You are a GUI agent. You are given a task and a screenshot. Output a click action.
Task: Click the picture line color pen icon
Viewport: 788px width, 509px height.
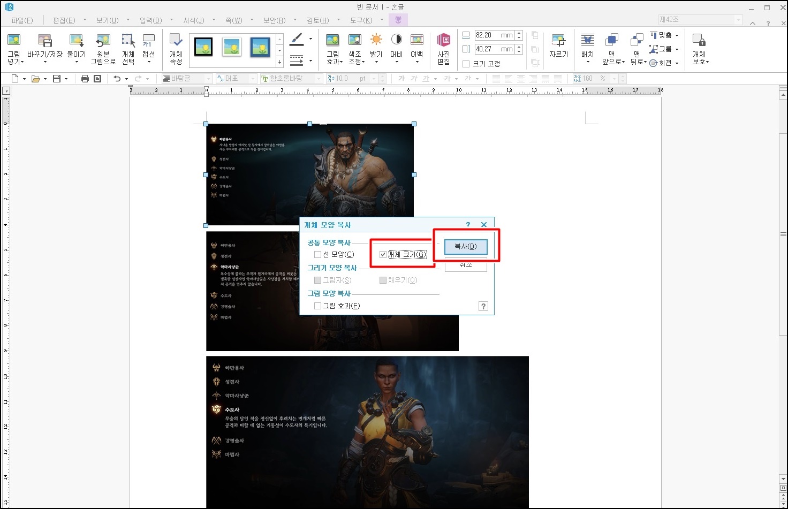(x=297, y=39)
